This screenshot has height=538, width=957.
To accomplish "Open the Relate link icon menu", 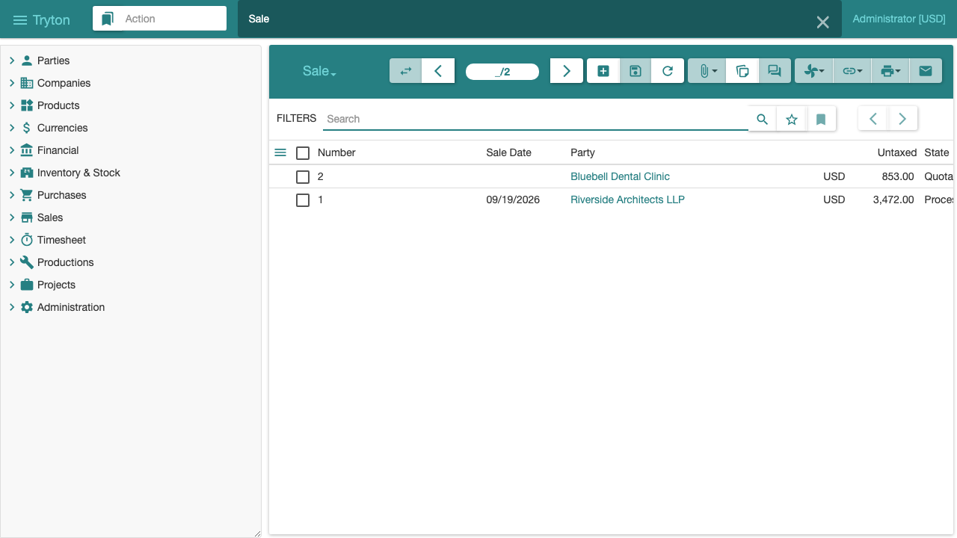I will point(852,71).
